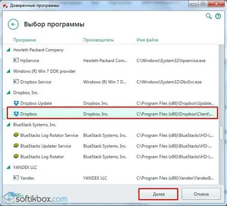Collapse the Windows (R) Win 7 DDK provider group
The width and height of the screenshot is (227, 206).
[8, 71]
